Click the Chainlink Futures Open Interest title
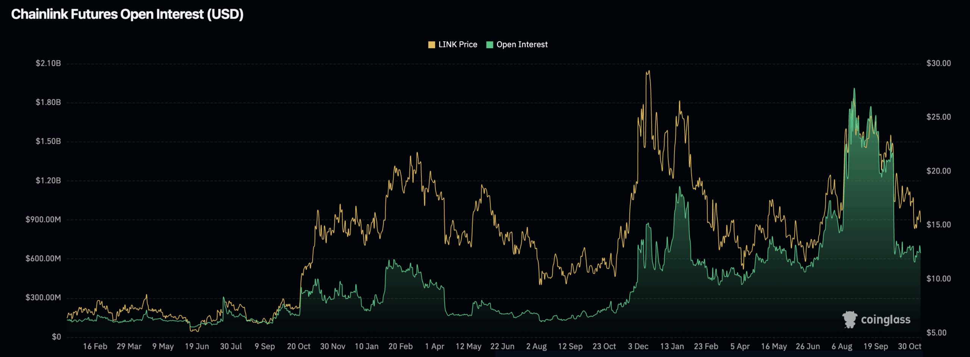 click(x=127, y=14)
